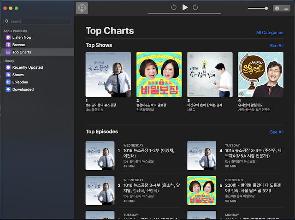The width and height of the screenshot is (295, 220).
Task: Show episode info with the info button
Action: pos(277,8)
